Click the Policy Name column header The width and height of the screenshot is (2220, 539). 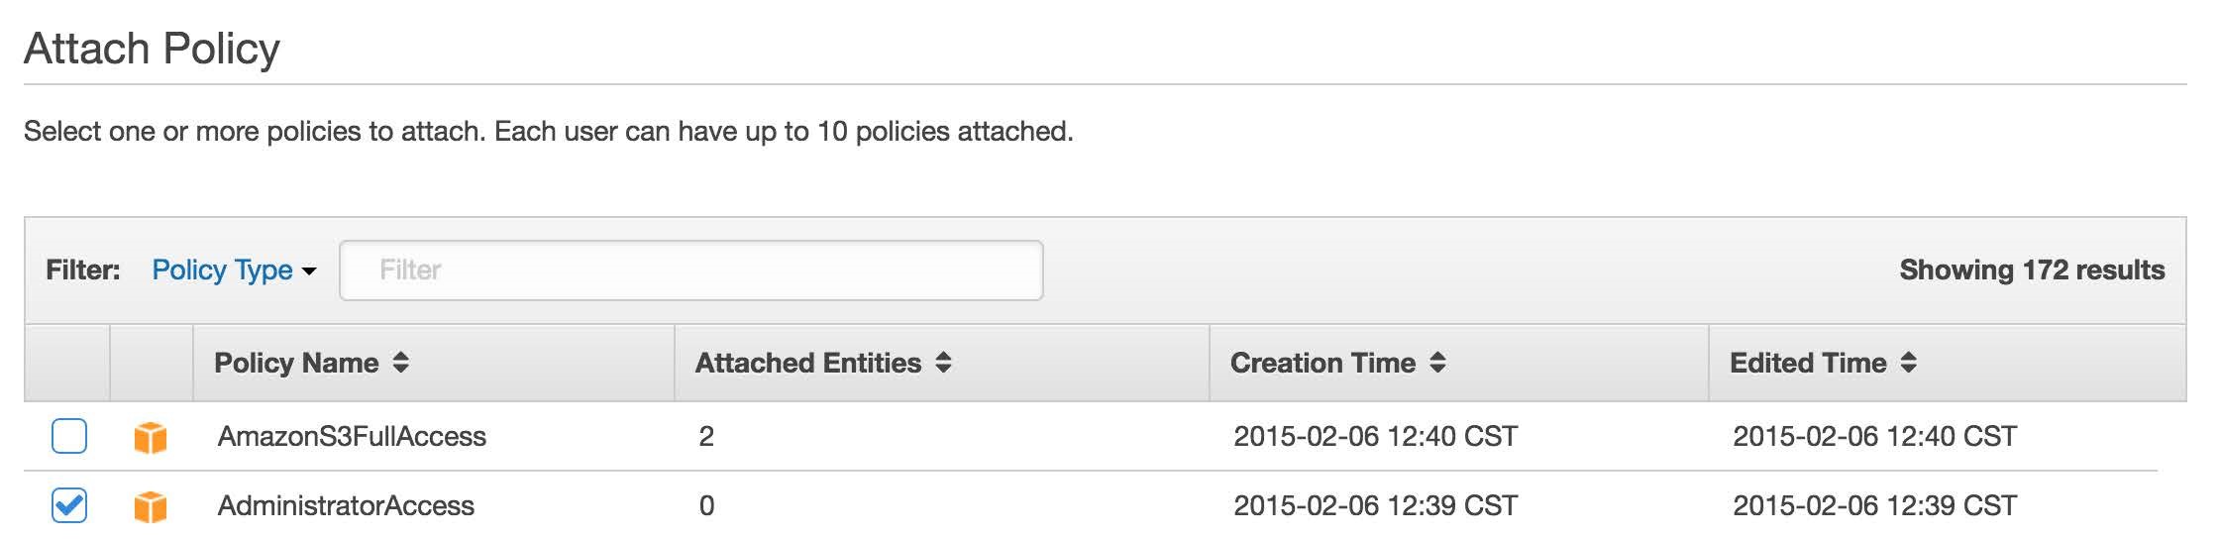click(434, 363)
